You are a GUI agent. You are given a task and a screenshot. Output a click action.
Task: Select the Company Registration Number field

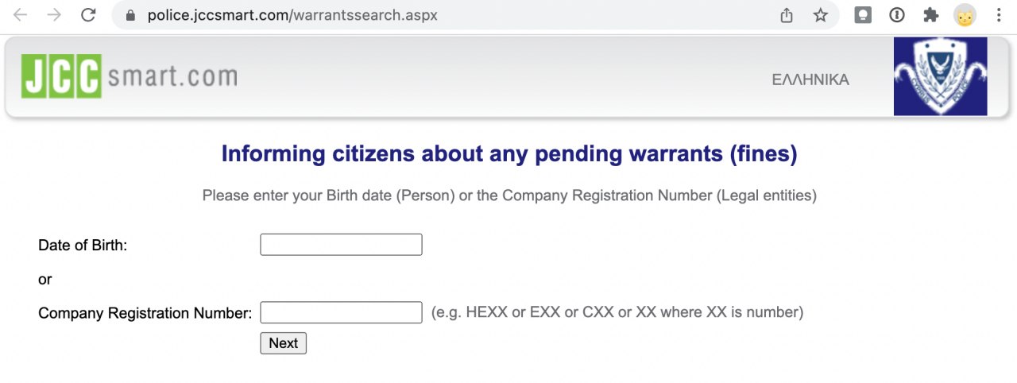click(341, 312)
